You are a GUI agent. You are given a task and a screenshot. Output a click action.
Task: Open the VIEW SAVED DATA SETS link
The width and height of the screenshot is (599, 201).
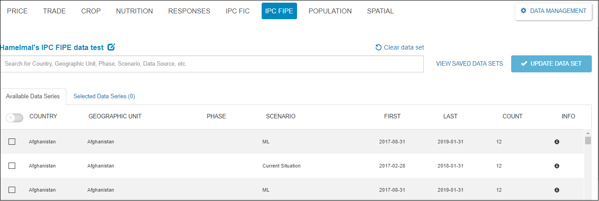tap(469, 64)
